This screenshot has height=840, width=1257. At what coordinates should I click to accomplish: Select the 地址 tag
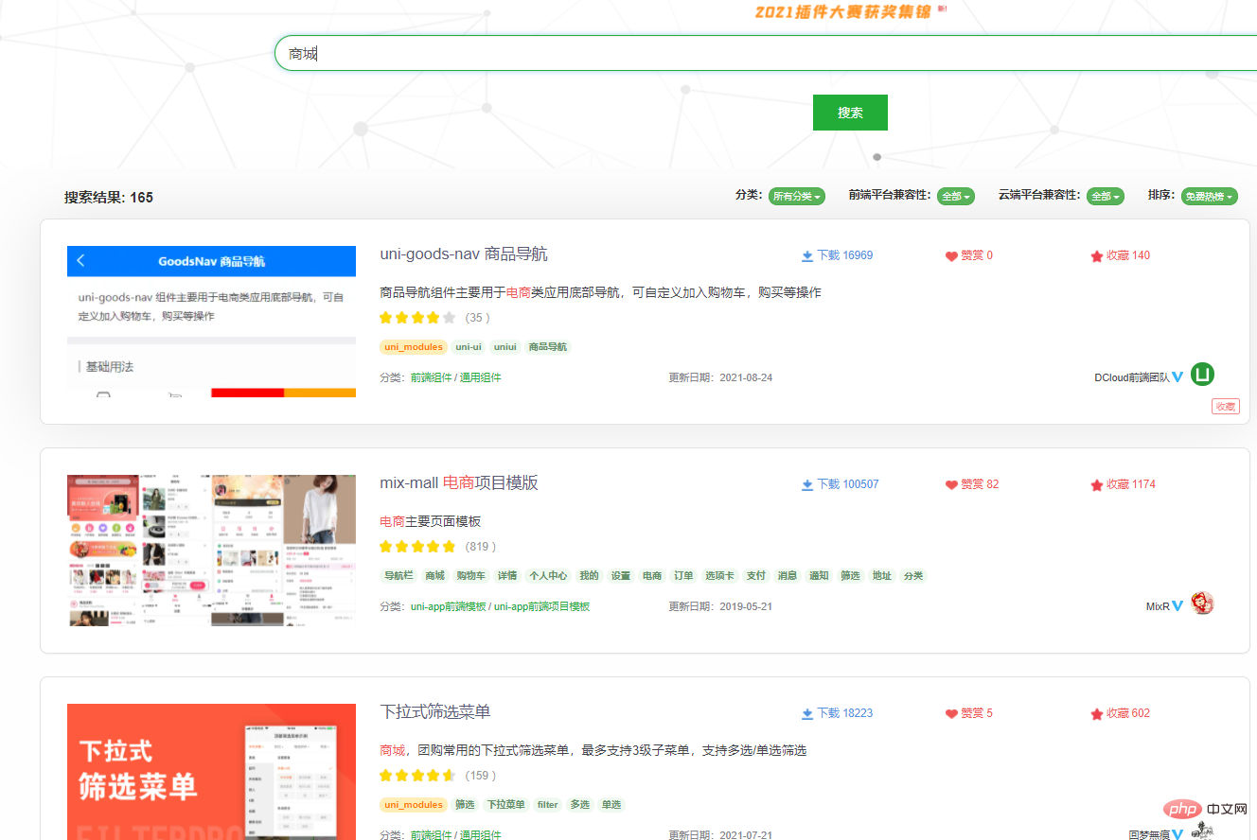[881, 576]
